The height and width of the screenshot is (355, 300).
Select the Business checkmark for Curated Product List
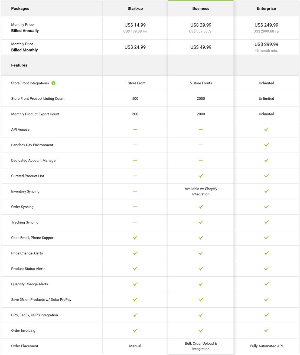[x=201, y=176]
